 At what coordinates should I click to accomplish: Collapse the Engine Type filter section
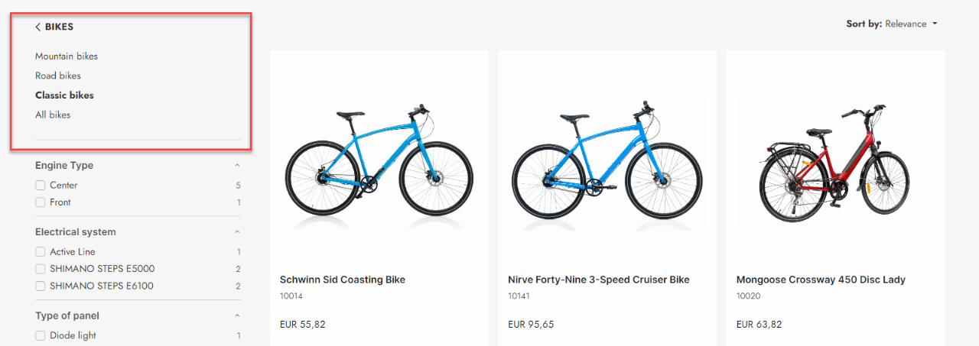(x=237, y=166)
